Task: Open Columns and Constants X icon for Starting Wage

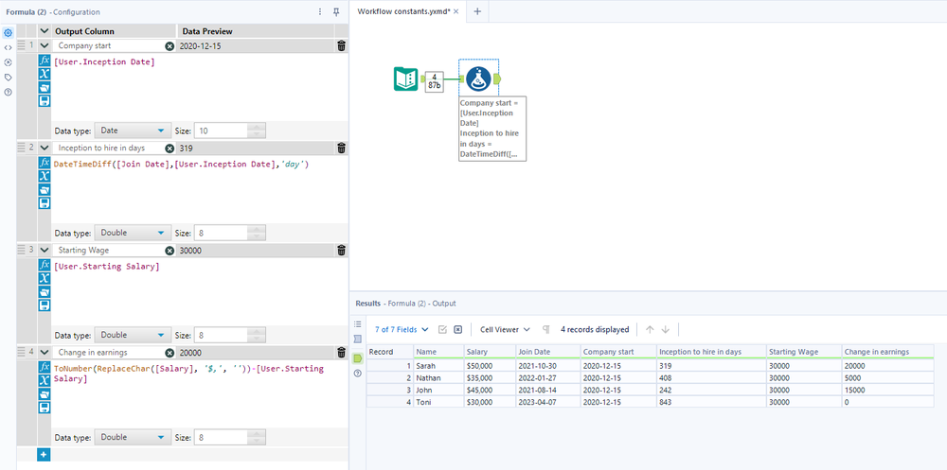Action: coord(45,278)
